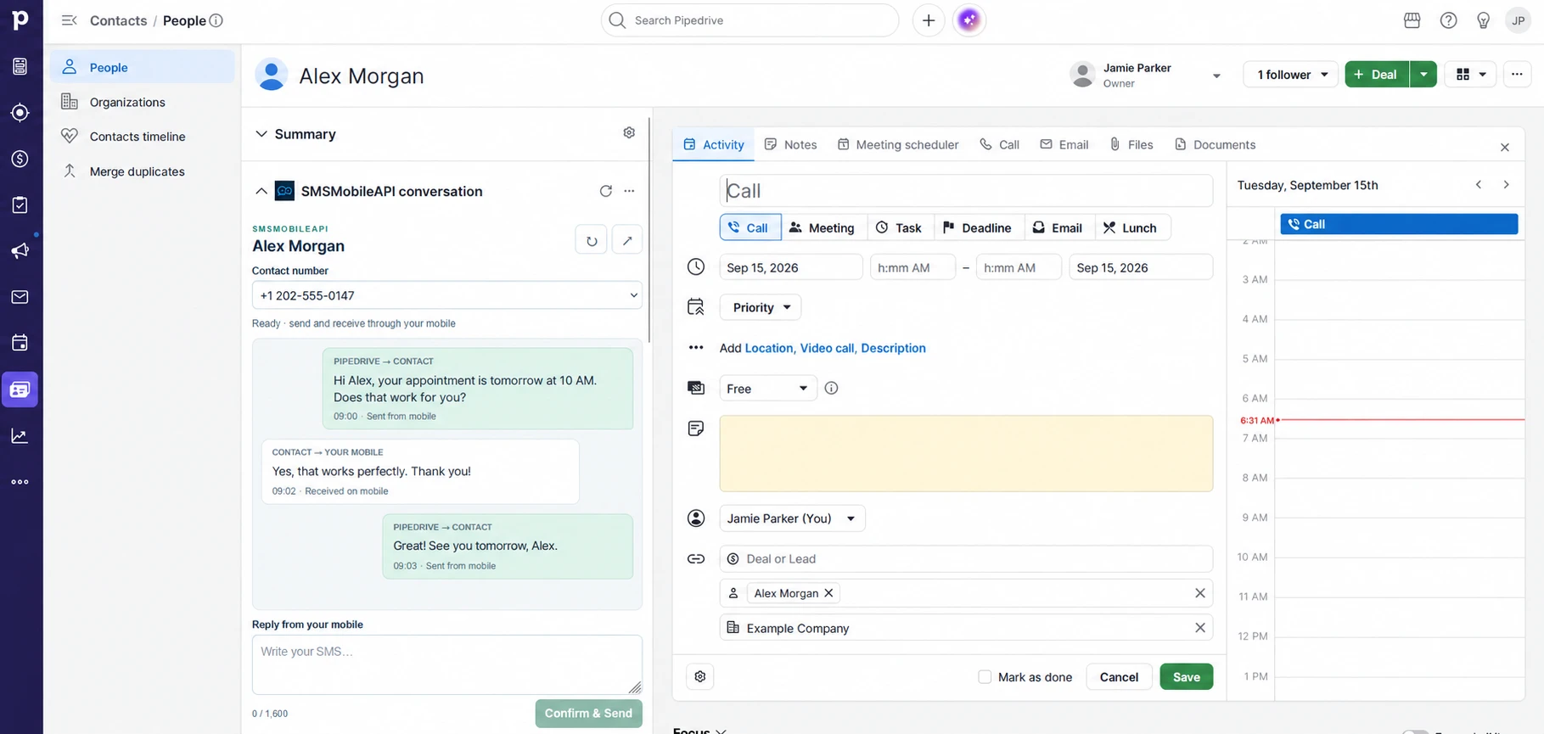This screenshot has width=1544, height=734.
Task: Click the People info icon in breadcrumb
Action: (216, 20)
